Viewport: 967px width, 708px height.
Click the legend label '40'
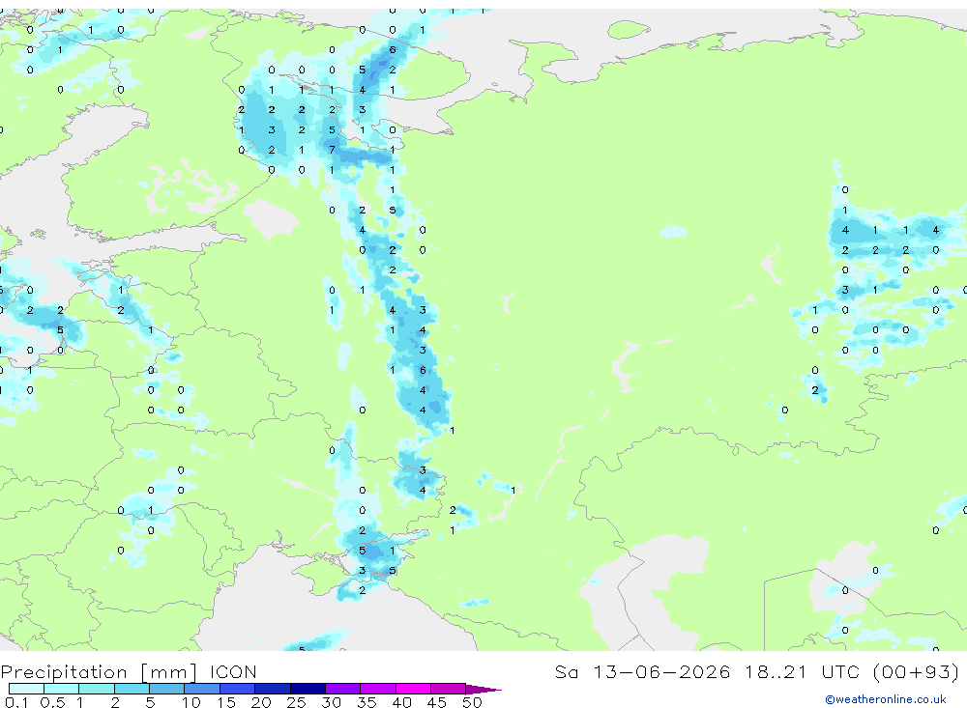pyautogui.click(x=402, y=702)
